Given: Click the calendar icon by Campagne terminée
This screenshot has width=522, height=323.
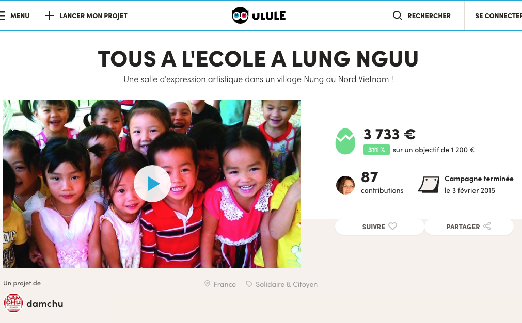Looking at the screenshot, I should [x=429, y=185].
